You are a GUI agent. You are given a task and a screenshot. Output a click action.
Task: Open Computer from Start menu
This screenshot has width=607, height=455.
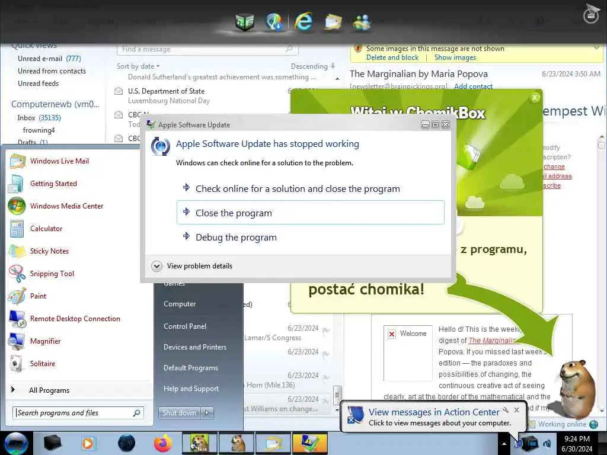click(180, 304)
